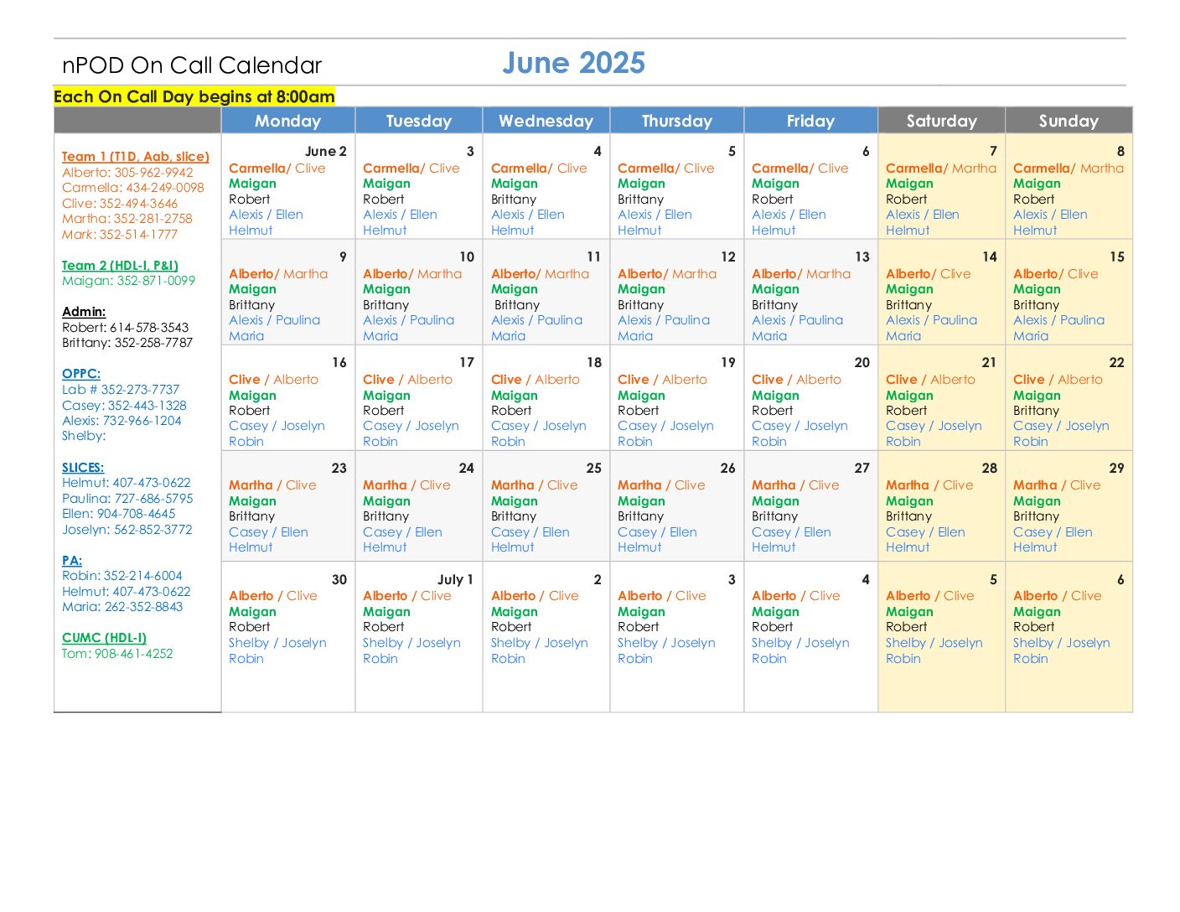Image resolution: width=1180 pixels, height=912 pixels.
Task: Select Mark: 352-514-1777 contact line
Action: pos(120,235)
